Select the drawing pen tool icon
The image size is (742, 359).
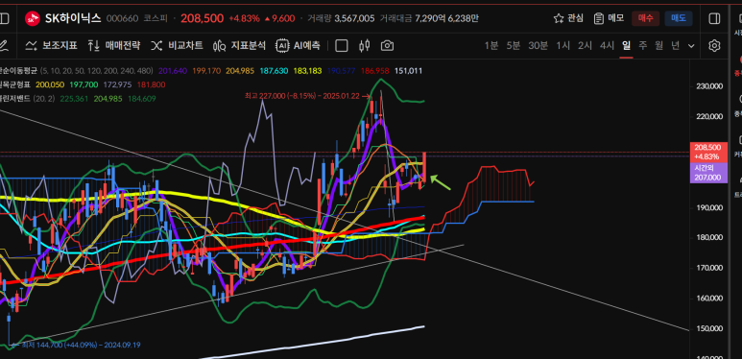coord(3,46)
